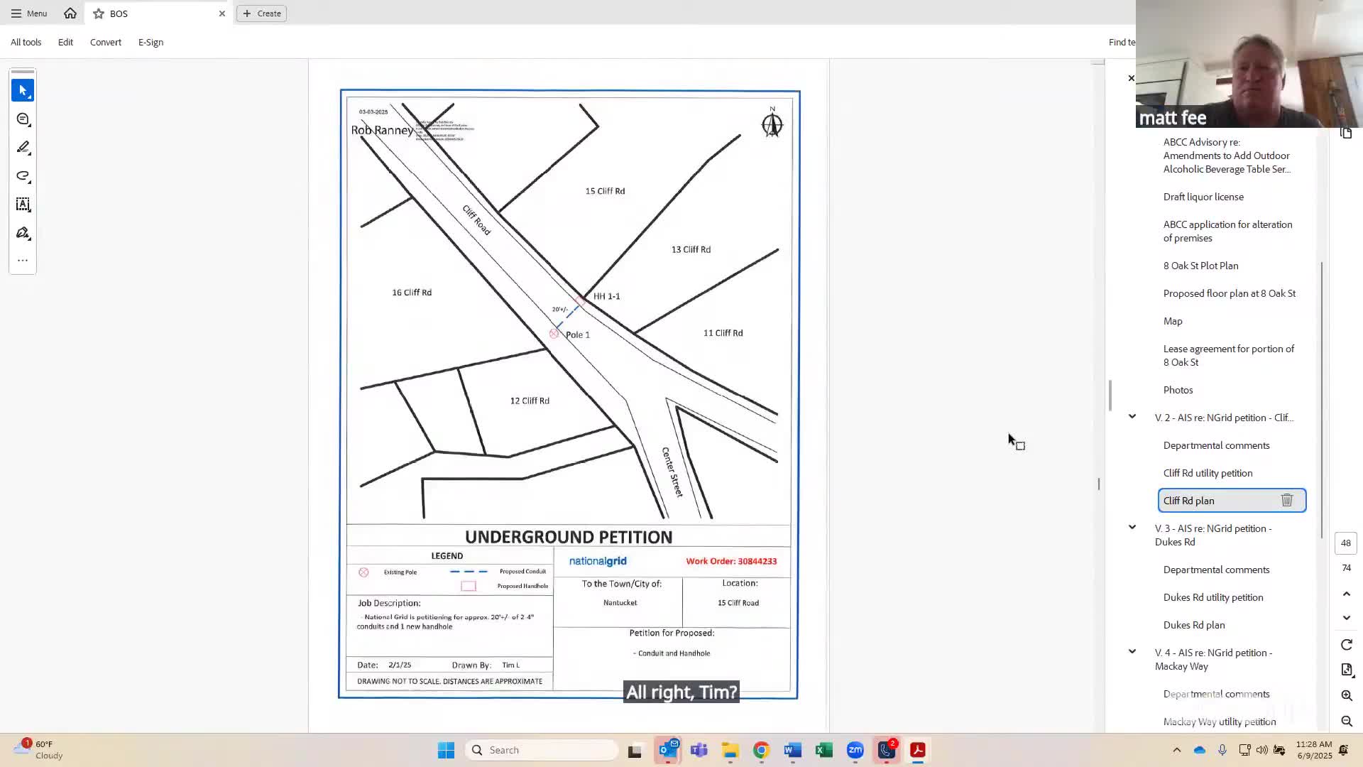Viewport: 1363px width, 767px height.
Task: Zoom in with the magnifier plus icon
Action: tap(1346, 695)
